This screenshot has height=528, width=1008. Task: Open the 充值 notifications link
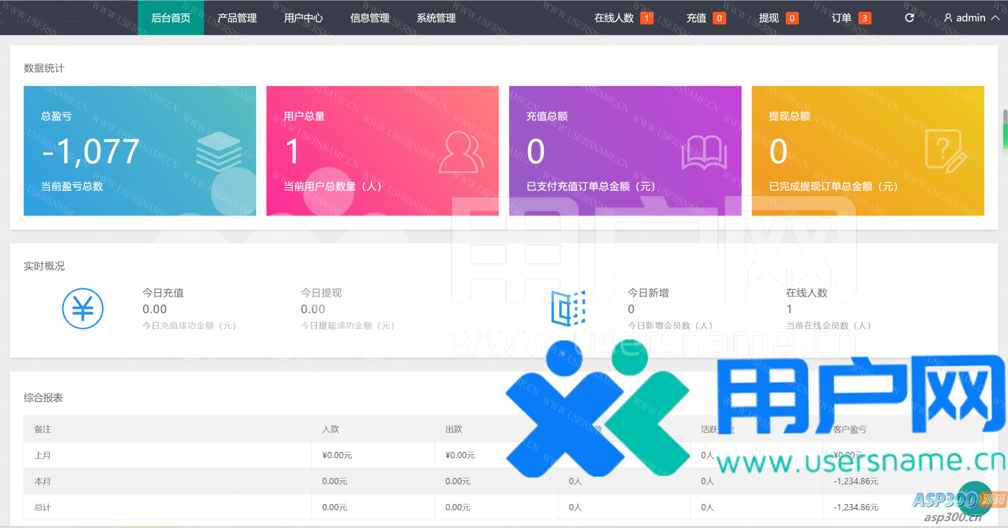click(x=705, y=18)
